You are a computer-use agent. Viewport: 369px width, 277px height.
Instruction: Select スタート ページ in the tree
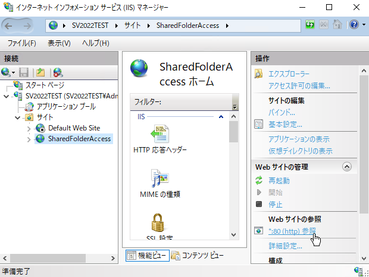pos(45,85)
